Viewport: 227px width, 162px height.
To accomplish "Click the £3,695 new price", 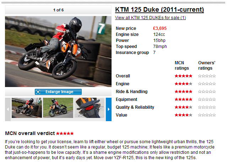I will coord(160,28).
